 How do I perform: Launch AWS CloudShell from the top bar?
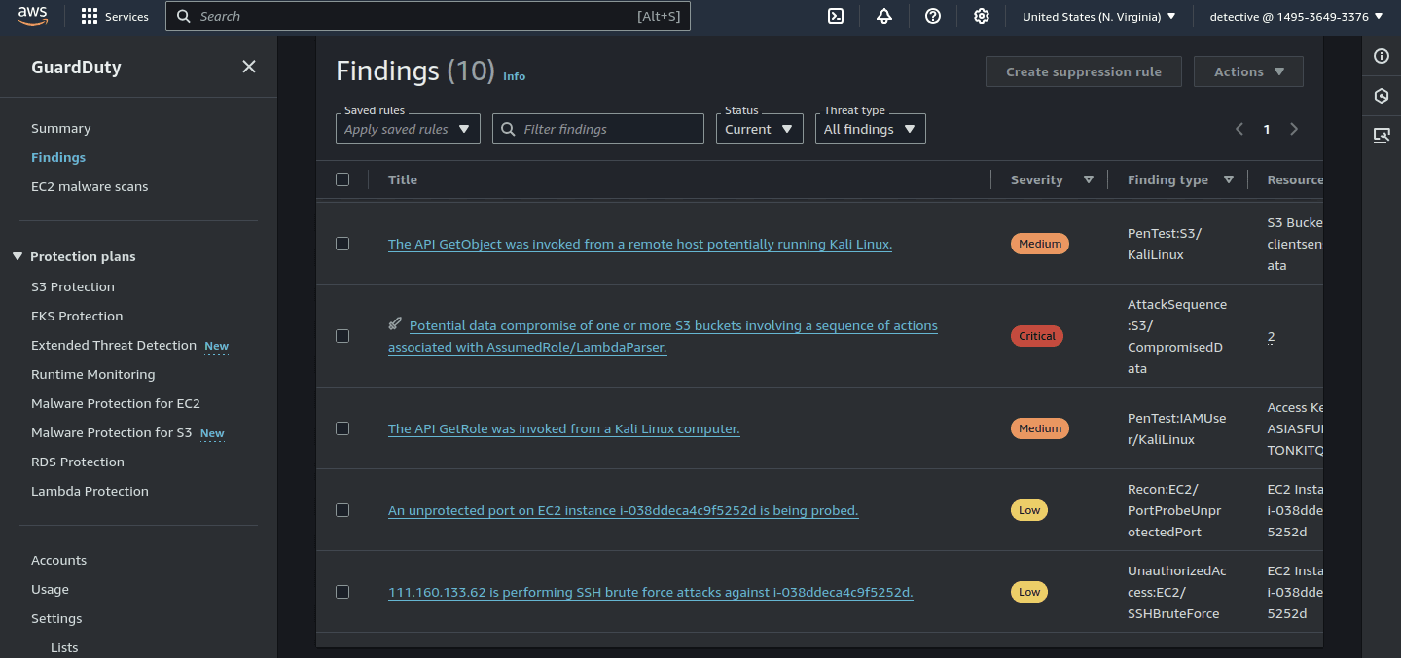coord(835,17)
